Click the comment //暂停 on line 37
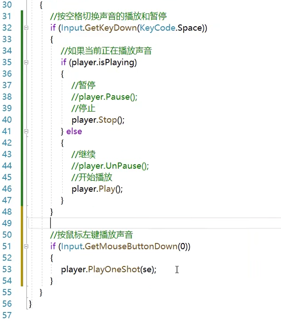Screen dimensions: 281x322 click(x=84, y=85)
